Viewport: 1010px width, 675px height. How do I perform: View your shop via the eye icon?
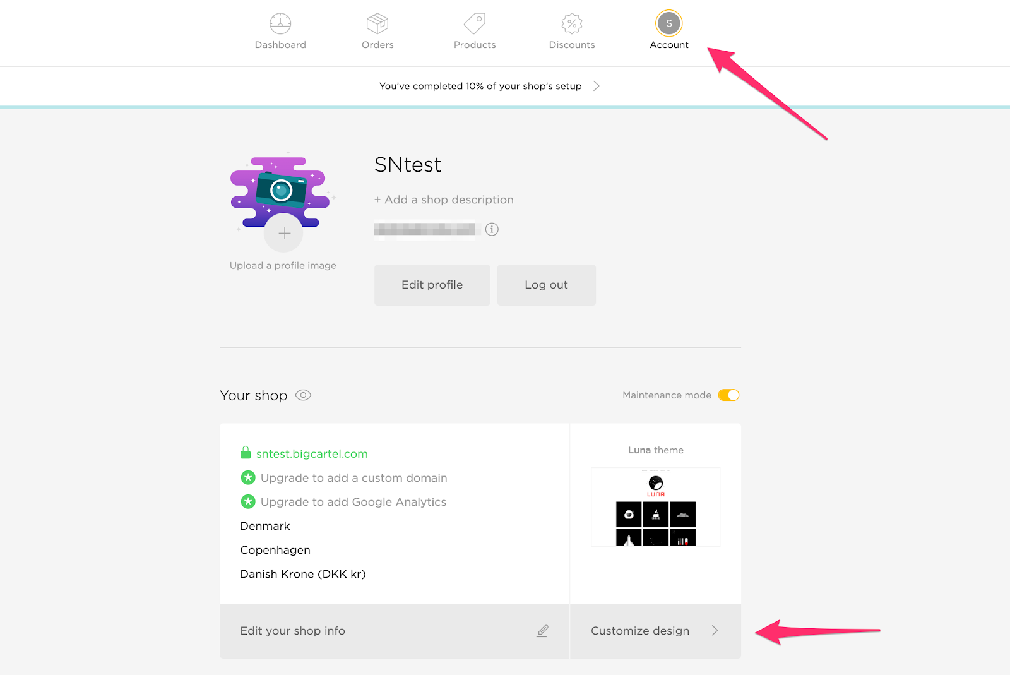pos(303,395)
